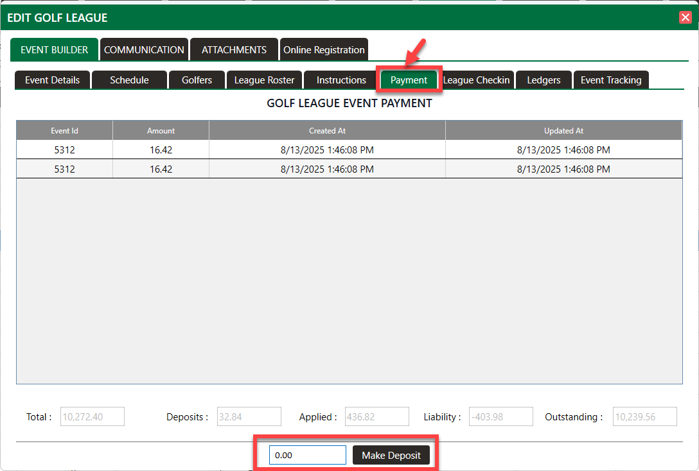The width and height of the screenshot is (699, 471).
Task: Open the Event Tracking sub-tab
Action: [611, 80]
